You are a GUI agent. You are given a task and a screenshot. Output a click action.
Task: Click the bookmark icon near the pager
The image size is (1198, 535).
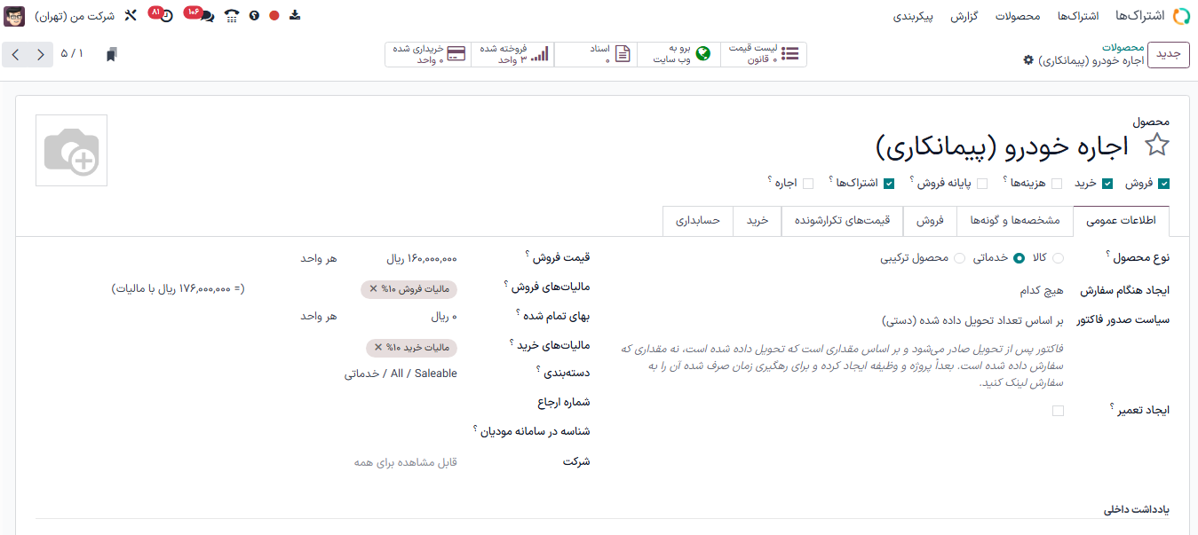click(x=111, y=55)
